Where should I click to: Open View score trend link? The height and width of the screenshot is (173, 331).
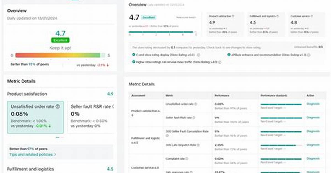186,17
